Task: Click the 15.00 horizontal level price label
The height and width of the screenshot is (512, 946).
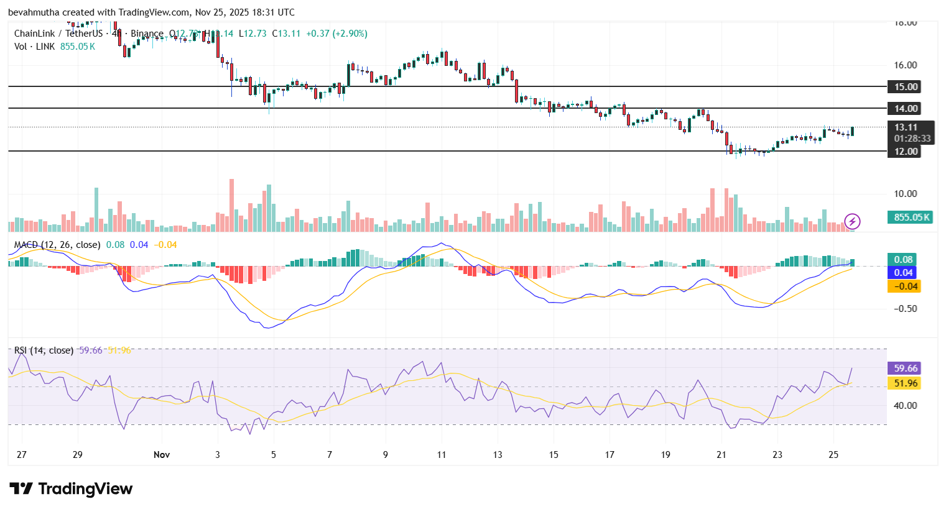Action: (x=903, y=87)
